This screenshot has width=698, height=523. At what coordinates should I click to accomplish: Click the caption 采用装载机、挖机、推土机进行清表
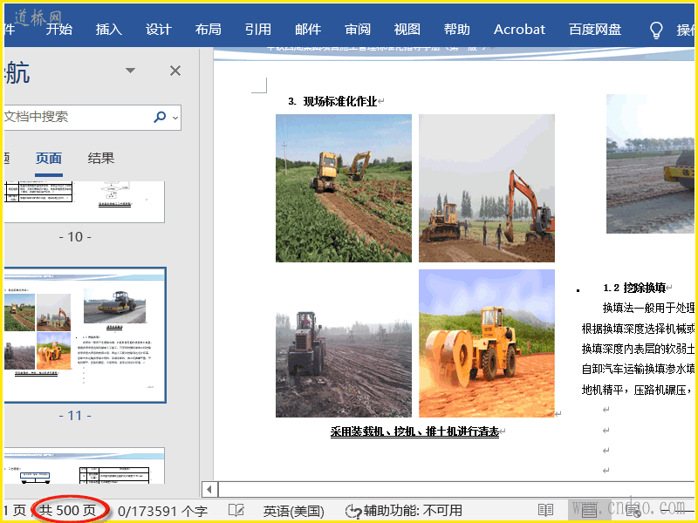click(x=414, y=431)
